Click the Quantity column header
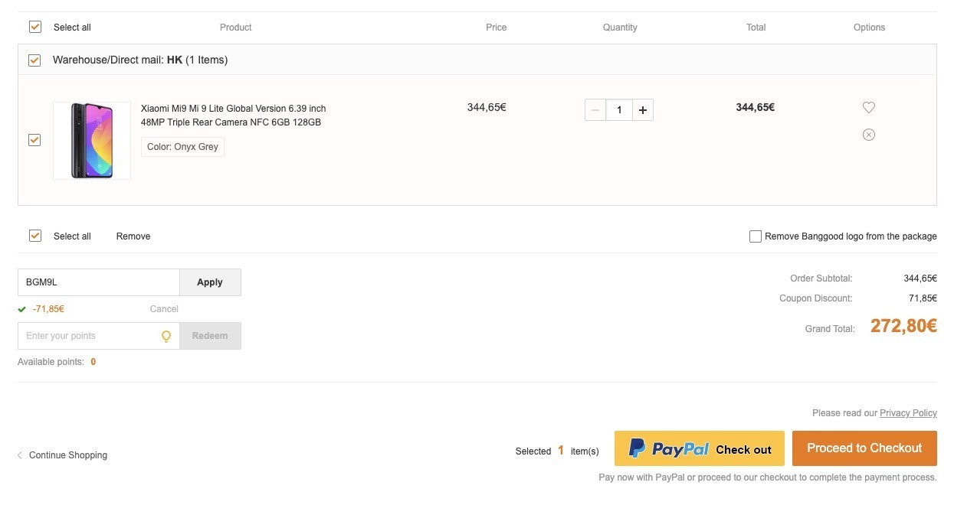Image resolution: width=954 pixels, height=505 pixels. coord(620,28)
